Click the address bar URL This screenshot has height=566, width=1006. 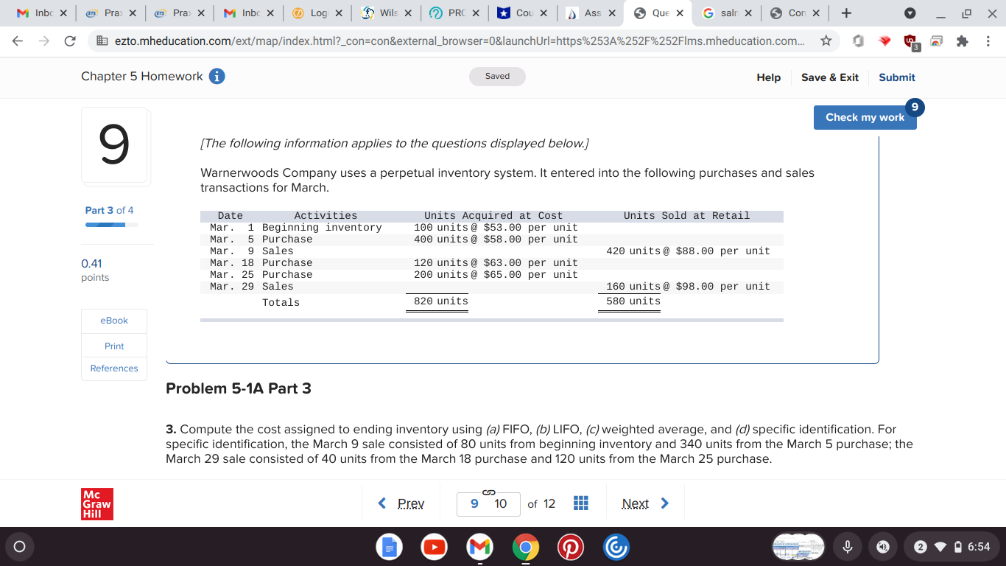(x=460, y=41)
